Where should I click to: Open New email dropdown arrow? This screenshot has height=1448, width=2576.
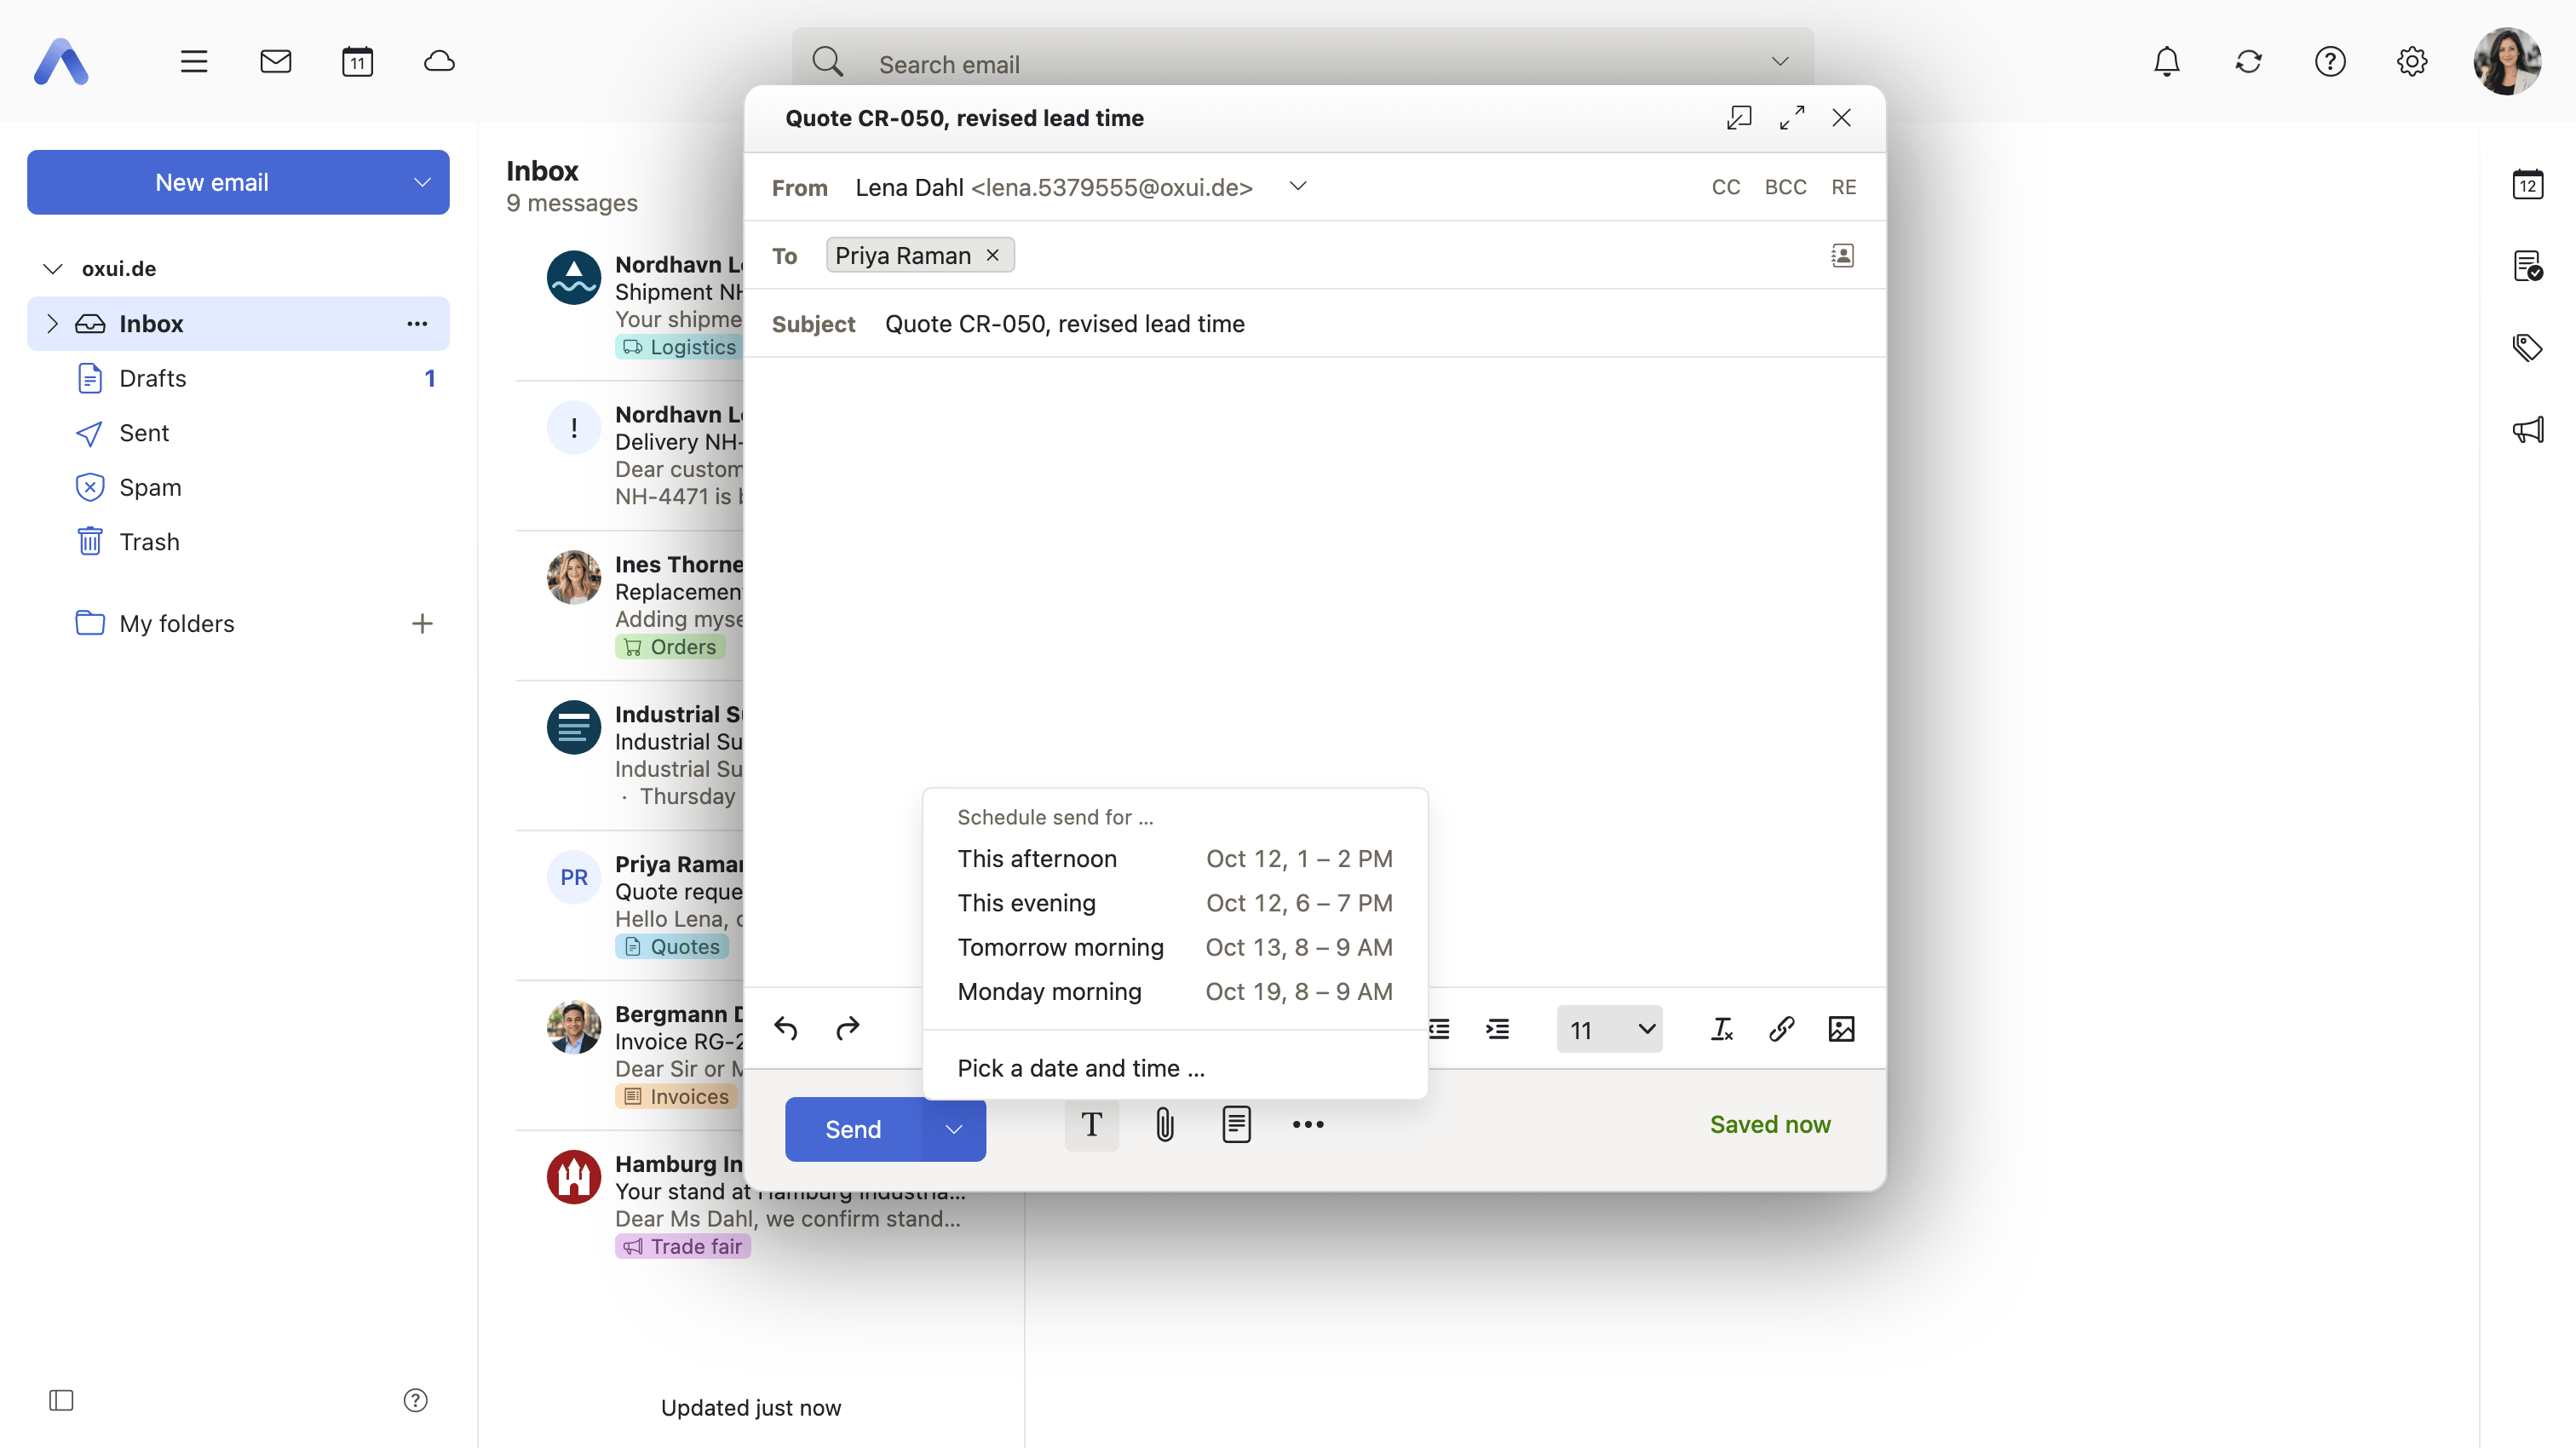(x=421, y=182)
